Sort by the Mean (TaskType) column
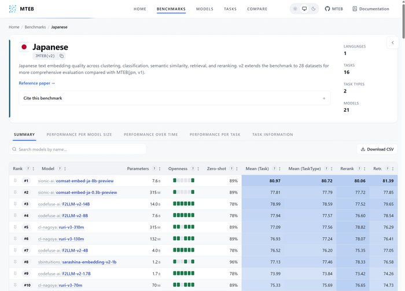This screenshot has height=291, width=405. click(x=332, y=168)
